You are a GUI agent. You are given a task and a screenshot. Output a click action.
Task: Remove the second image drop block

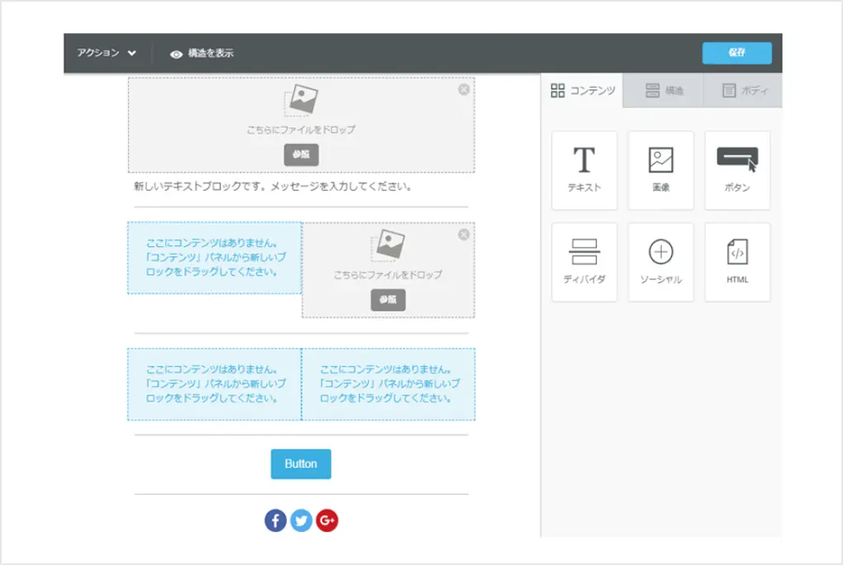click(x=464, y=235)
